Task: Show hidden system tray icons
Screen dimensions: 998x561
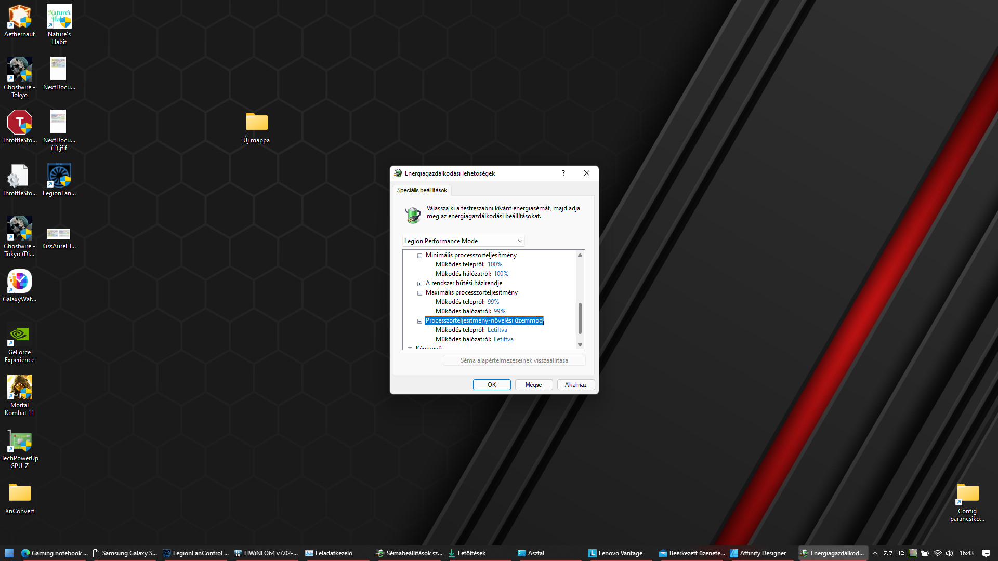Action: 875,553
